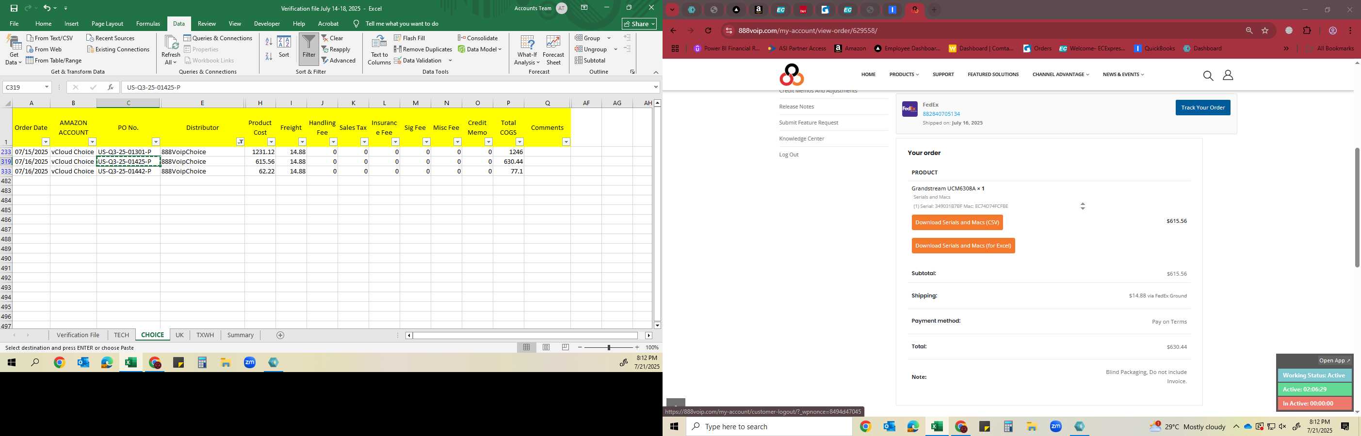1361x436 pixels.
Task: Switch to the Summary sheet tab
Action: (x=241, y=335)
